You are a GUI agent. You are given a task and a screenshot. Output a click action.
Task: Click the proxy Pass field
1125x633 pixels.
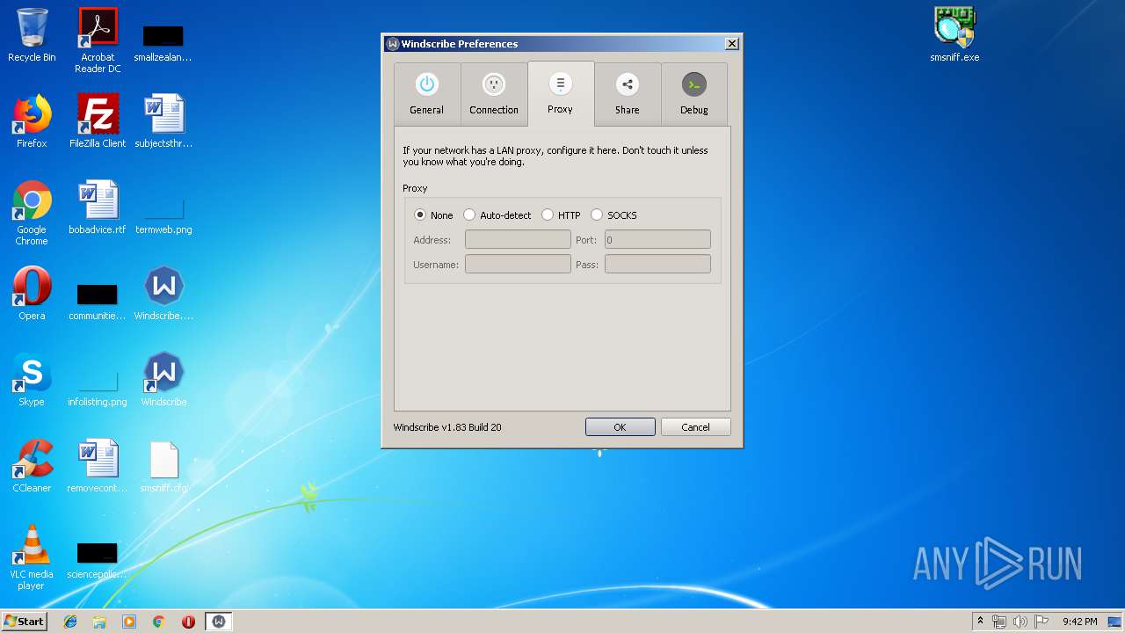click(x=657, y=264)
